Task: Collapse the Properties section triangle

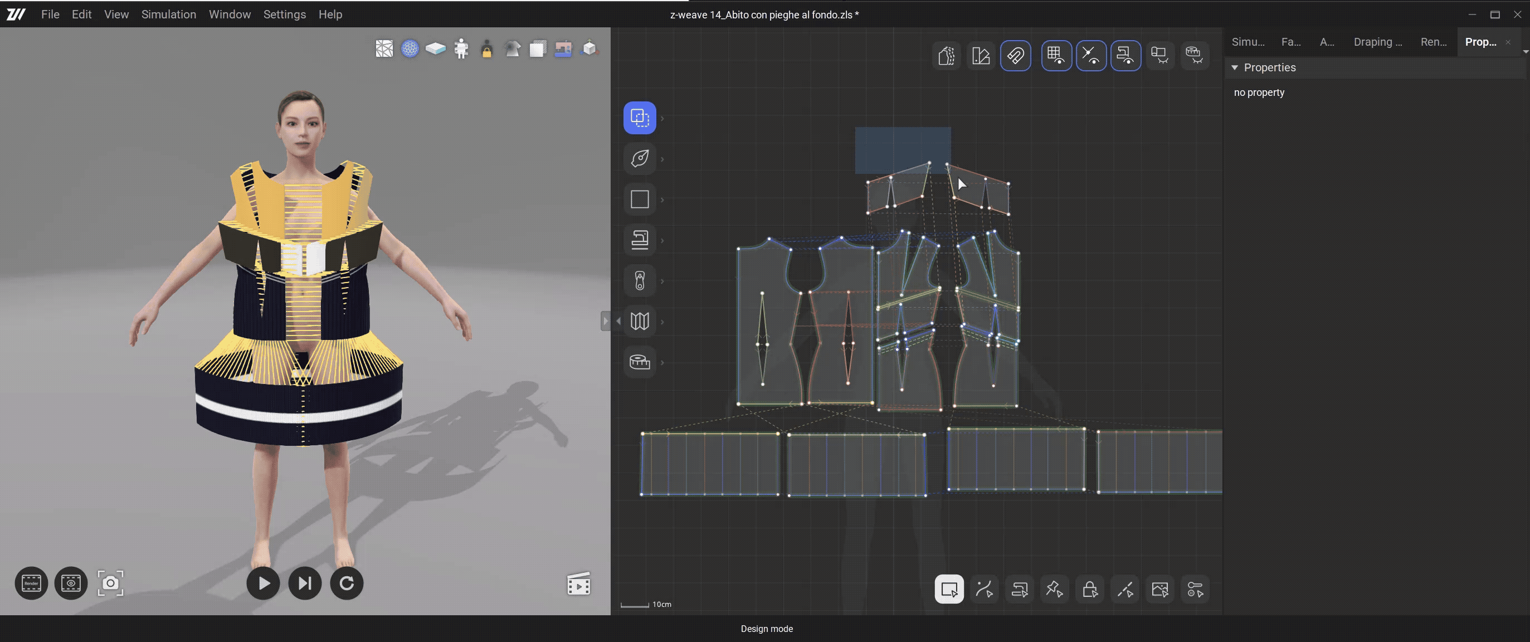Action: (1234, 67)
